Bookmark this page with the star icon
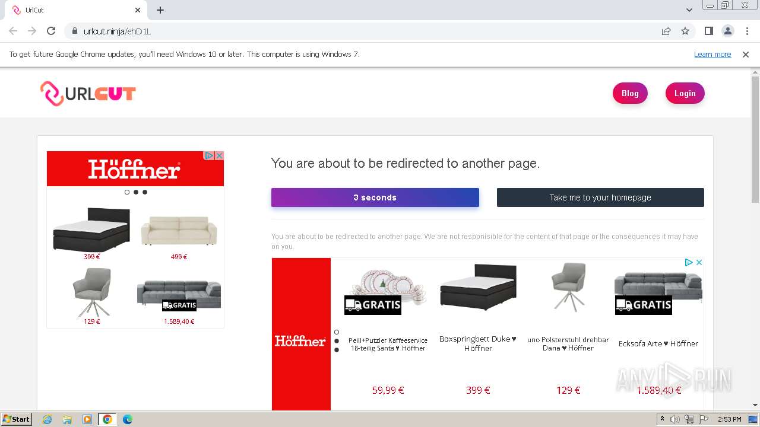 (x=685, y=31)
